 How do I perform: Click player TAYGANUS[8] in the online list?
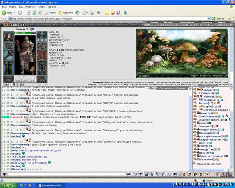pos(208,93)
